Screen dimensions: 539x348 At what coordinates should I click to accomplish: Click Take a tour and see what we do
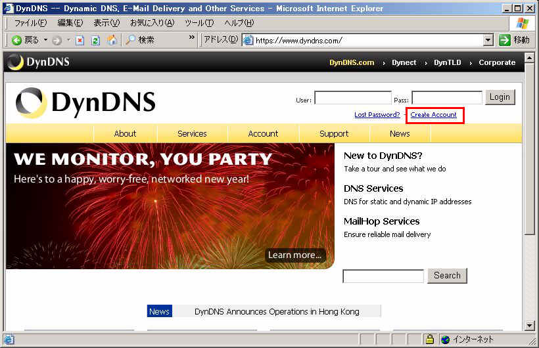coord(394,169)
